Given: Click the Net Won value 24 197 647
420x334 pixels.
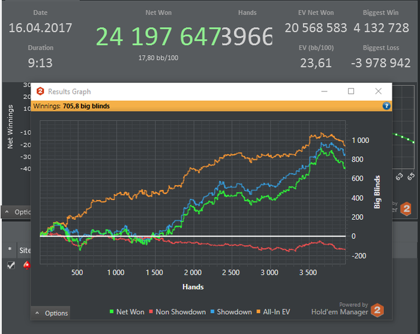Looking at the screenshot, I should pos(158,36).
